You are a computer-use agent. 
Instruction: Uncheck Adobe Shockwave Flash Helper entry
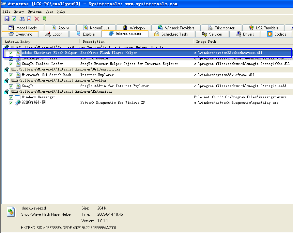[x=11, y=53]
